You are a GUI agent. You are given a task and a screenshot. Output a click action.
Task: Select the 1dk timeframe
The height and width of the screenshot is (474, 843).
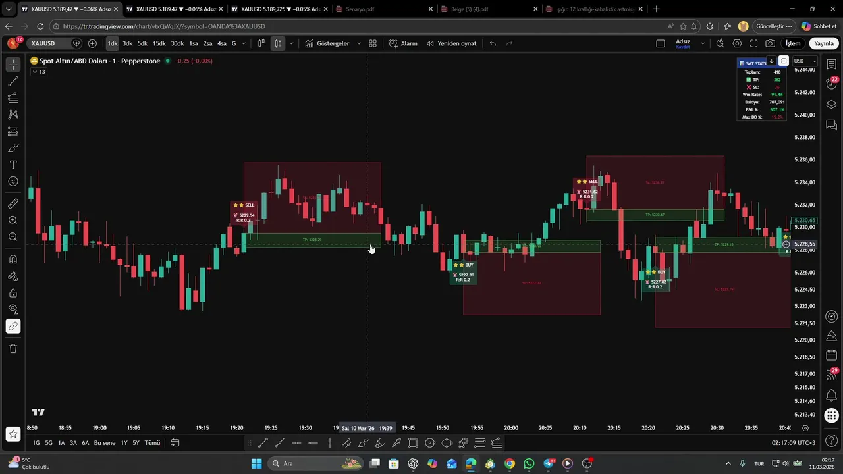click(x=113, y=43)
